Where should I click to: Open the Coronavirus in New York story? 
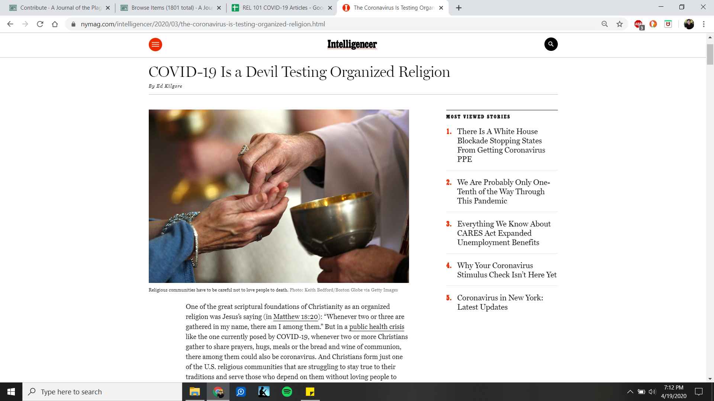coord(500,302)
